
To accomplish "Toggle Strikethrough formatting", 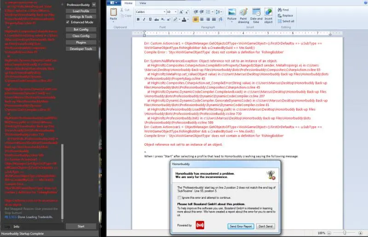I will tap(156, 19).
